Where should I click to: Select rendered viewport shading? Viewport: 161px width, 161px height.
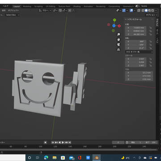(153, 10)
